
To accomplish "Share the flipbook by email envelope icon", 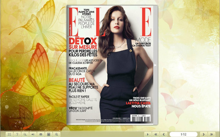I will (41, 134).
